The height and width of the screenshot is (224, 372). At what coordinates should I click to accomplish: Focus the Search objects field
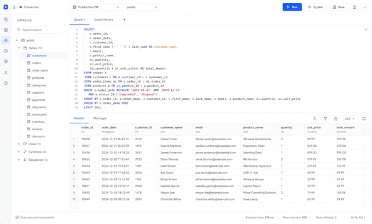[40, 30]
